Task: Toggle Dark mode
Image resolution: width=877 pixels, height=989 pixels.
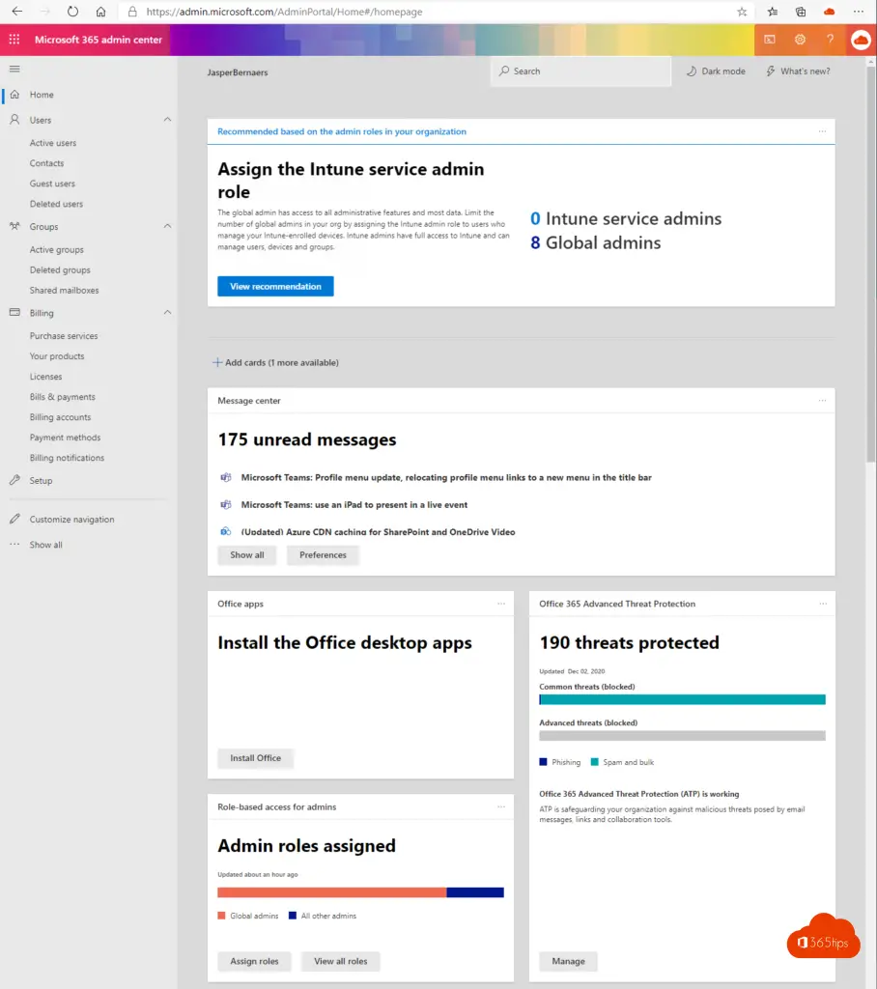Action: [716, 71]
